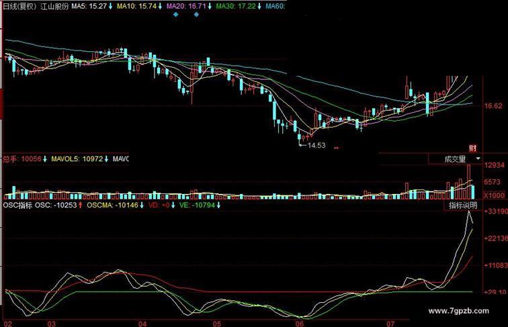Select the MA20: 16.71 value
The height and width of the screenshot is (327, 508).
(186, 6)
